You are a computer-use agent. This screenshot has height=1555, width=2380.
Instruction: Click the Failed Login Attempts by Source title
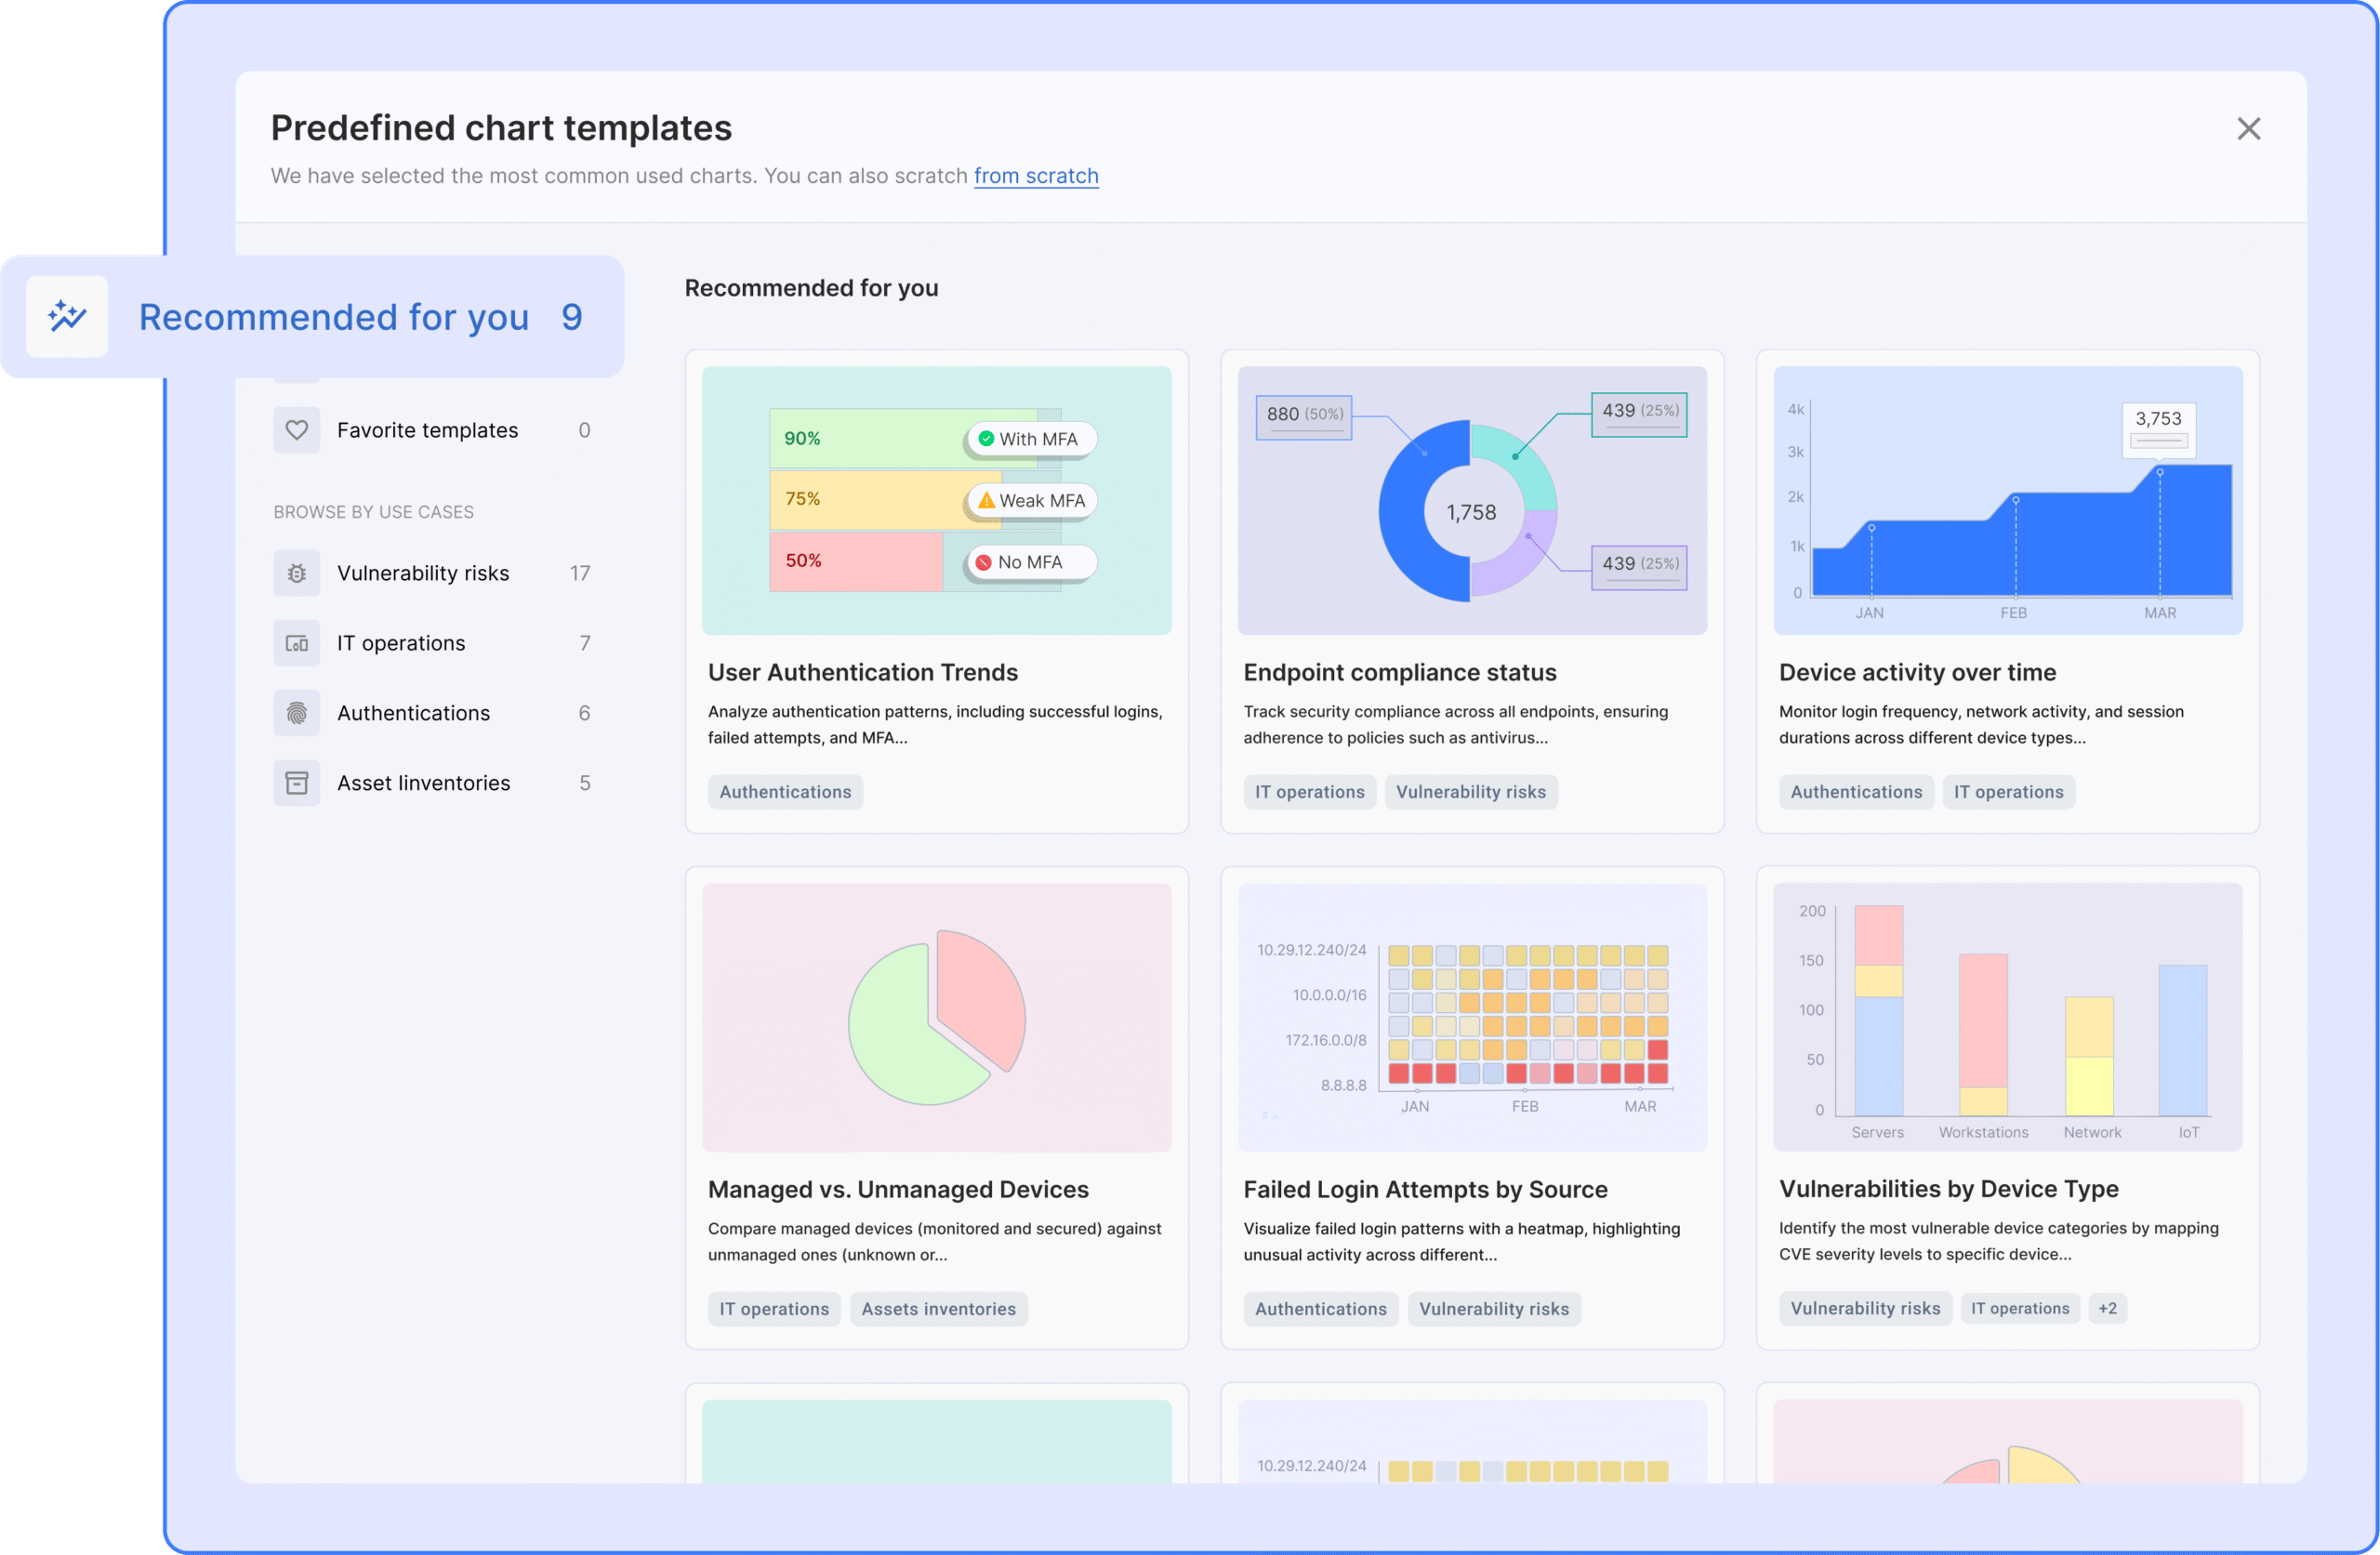pos(1425,1189)
